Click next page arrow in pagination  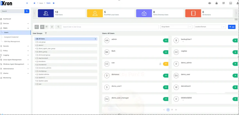176,110
